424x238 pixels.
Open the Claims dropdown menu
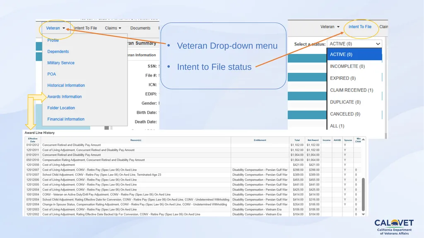(113, 28)
